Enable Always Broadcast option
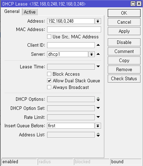 tap(49, 87)
